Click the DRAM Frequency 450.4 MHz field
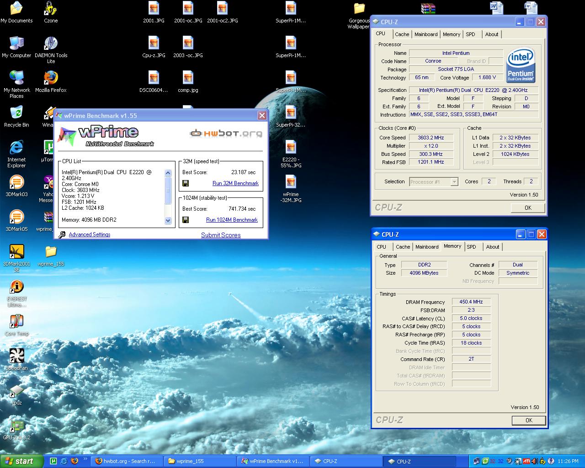The image size is (585, 468). (x=471, y=302)
